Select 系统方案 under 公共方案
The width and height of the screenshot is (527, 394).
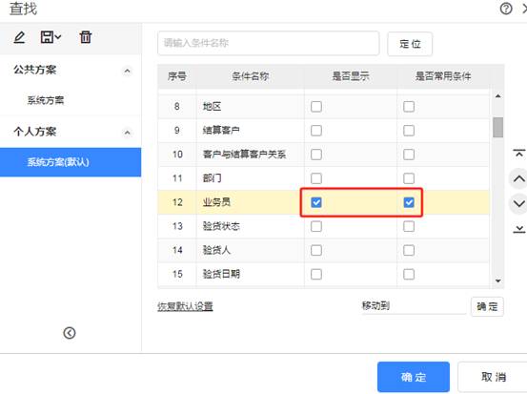tap(46, 100)
